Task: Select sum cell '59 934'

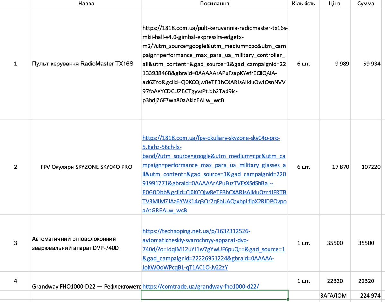Action: [366, 64]
